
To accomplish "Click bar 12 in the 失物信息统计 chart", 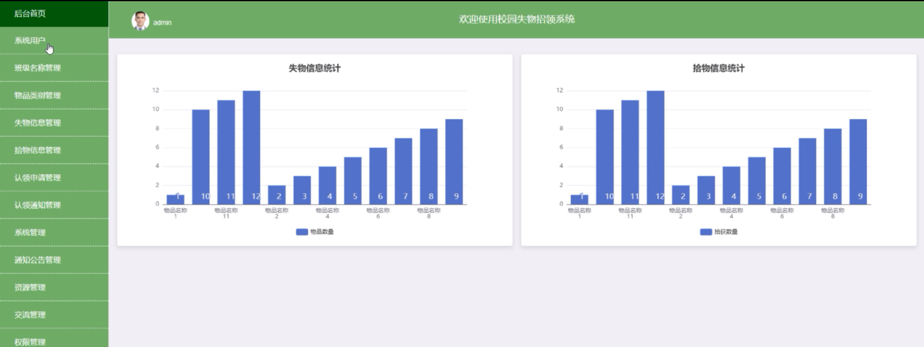I will click(251, 147).
